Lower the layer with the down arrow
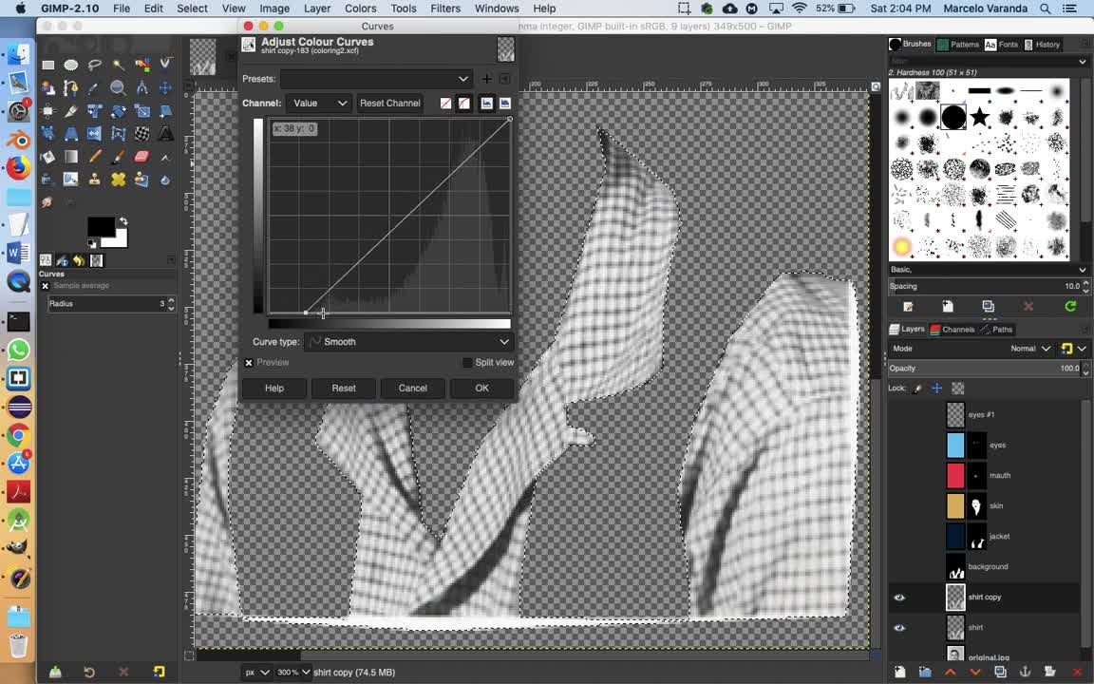 pos(974,672)
